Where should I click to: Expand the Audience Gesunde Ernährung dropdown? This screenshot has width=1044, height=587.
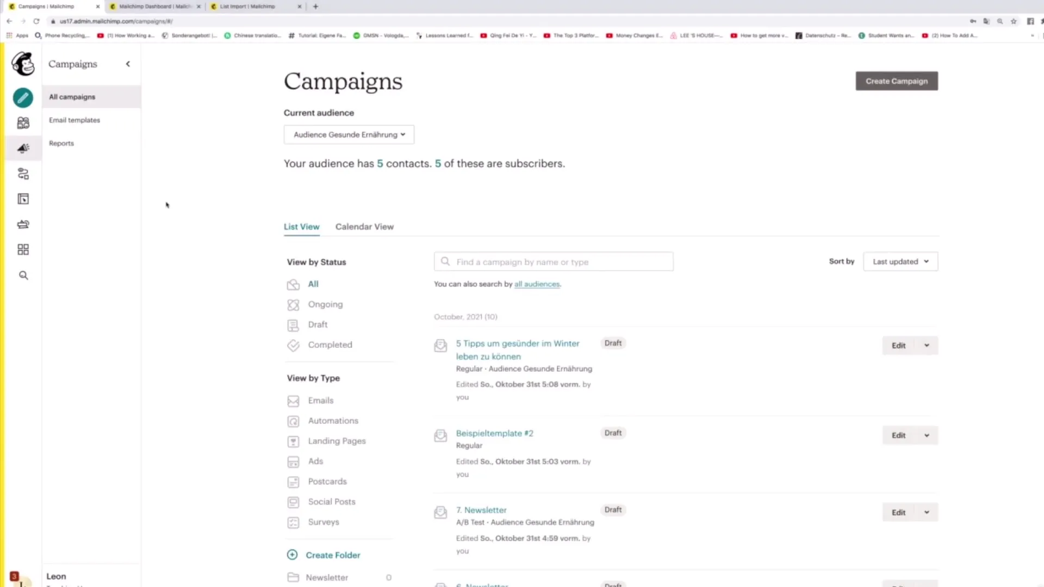point(349,135)
